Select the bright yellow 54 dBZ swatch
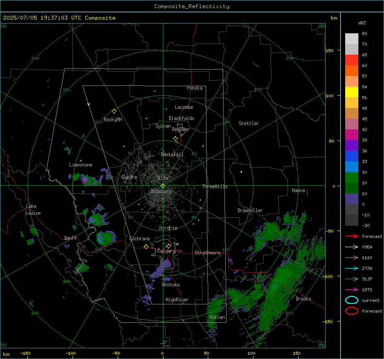The image size is (384, 359). pyautogui.click(x=352, y=92)
